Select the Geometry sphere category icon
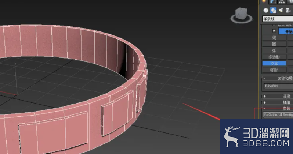 [266, 10]
